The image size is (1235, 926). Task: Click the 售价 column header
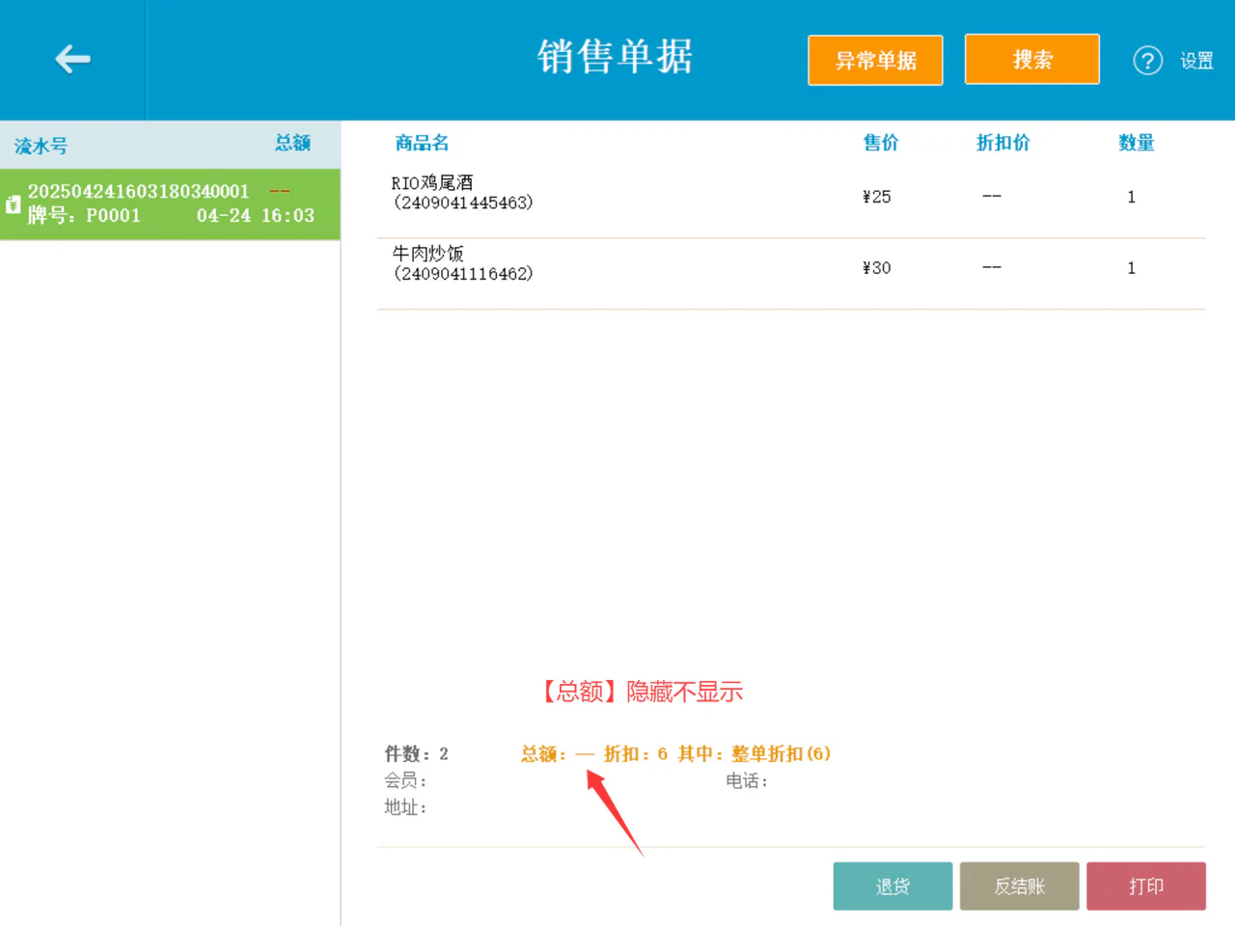click(881, 143)
